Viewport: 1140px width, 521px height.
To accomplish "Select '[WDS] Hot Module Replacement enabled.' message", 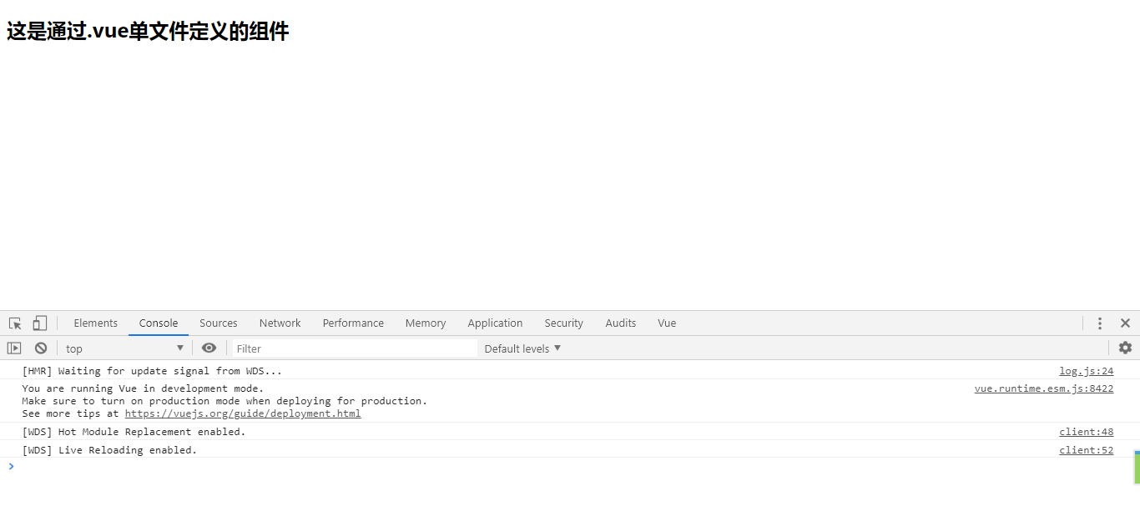I will click(134, 432).
